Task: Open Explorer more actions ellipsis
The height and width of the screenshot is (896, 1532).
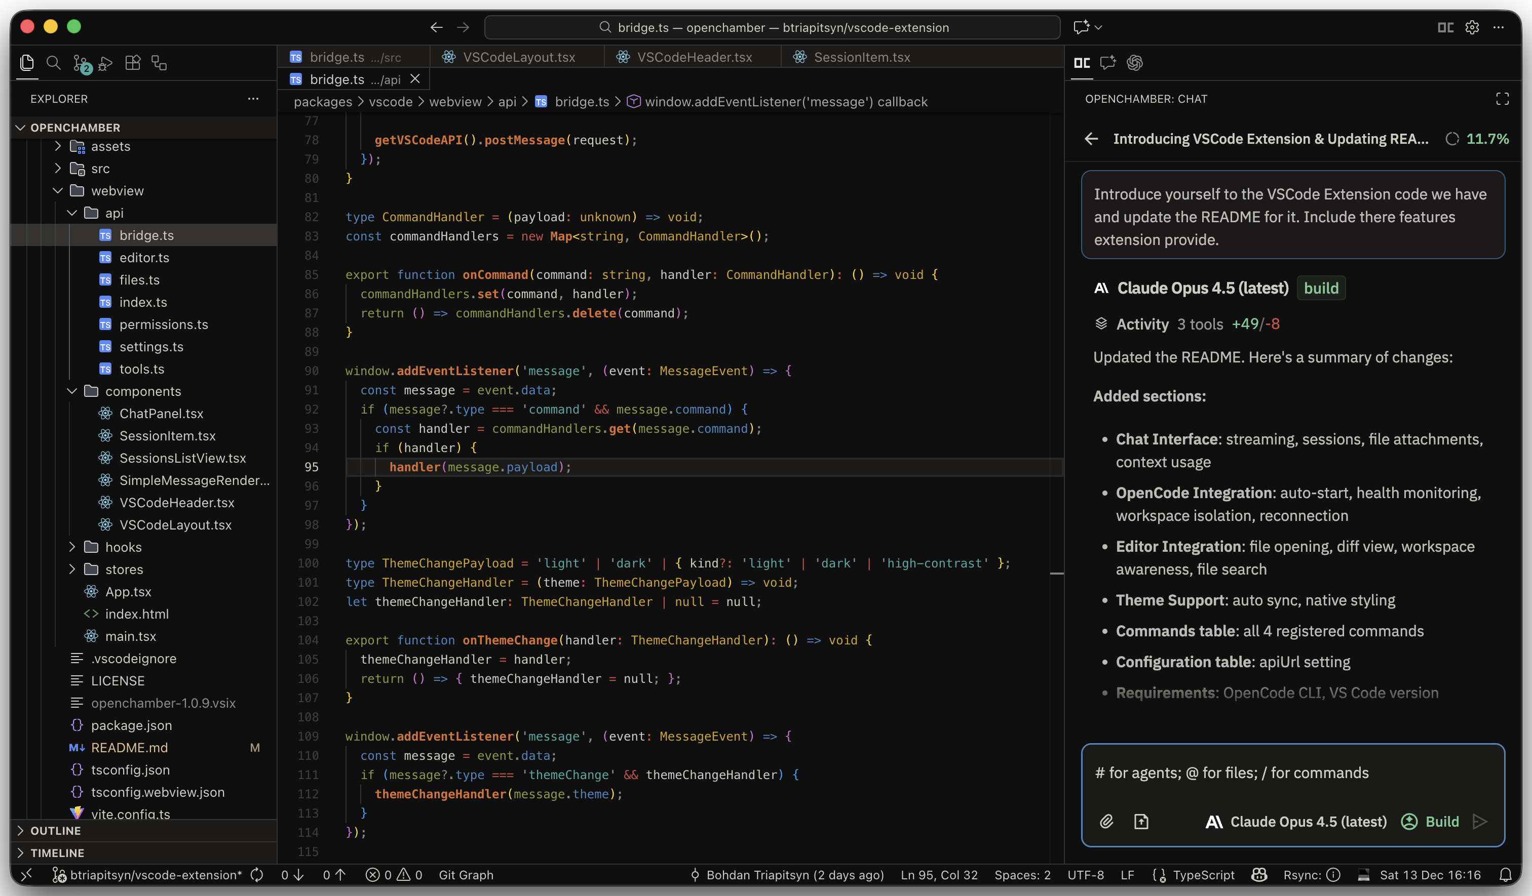Action: tap(253, 98)
